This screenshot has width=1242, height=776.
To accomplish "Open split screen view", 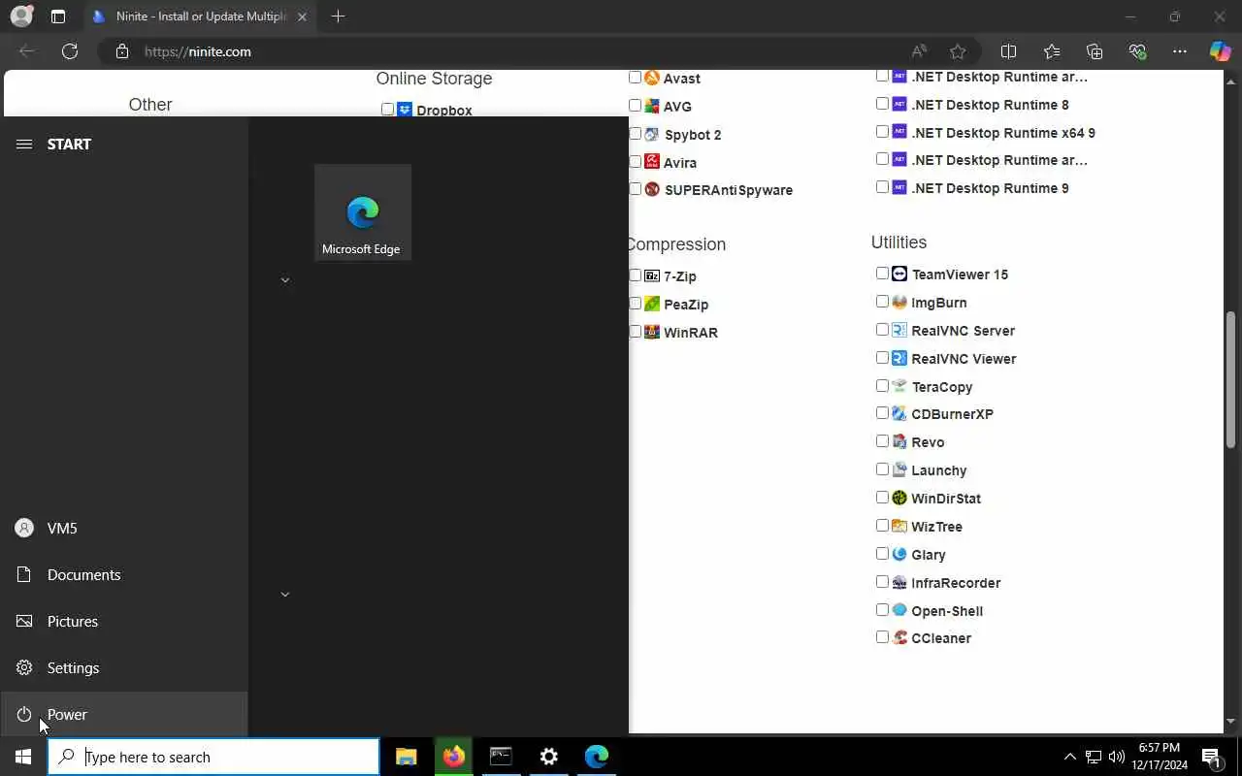I will coord(1008,51).
